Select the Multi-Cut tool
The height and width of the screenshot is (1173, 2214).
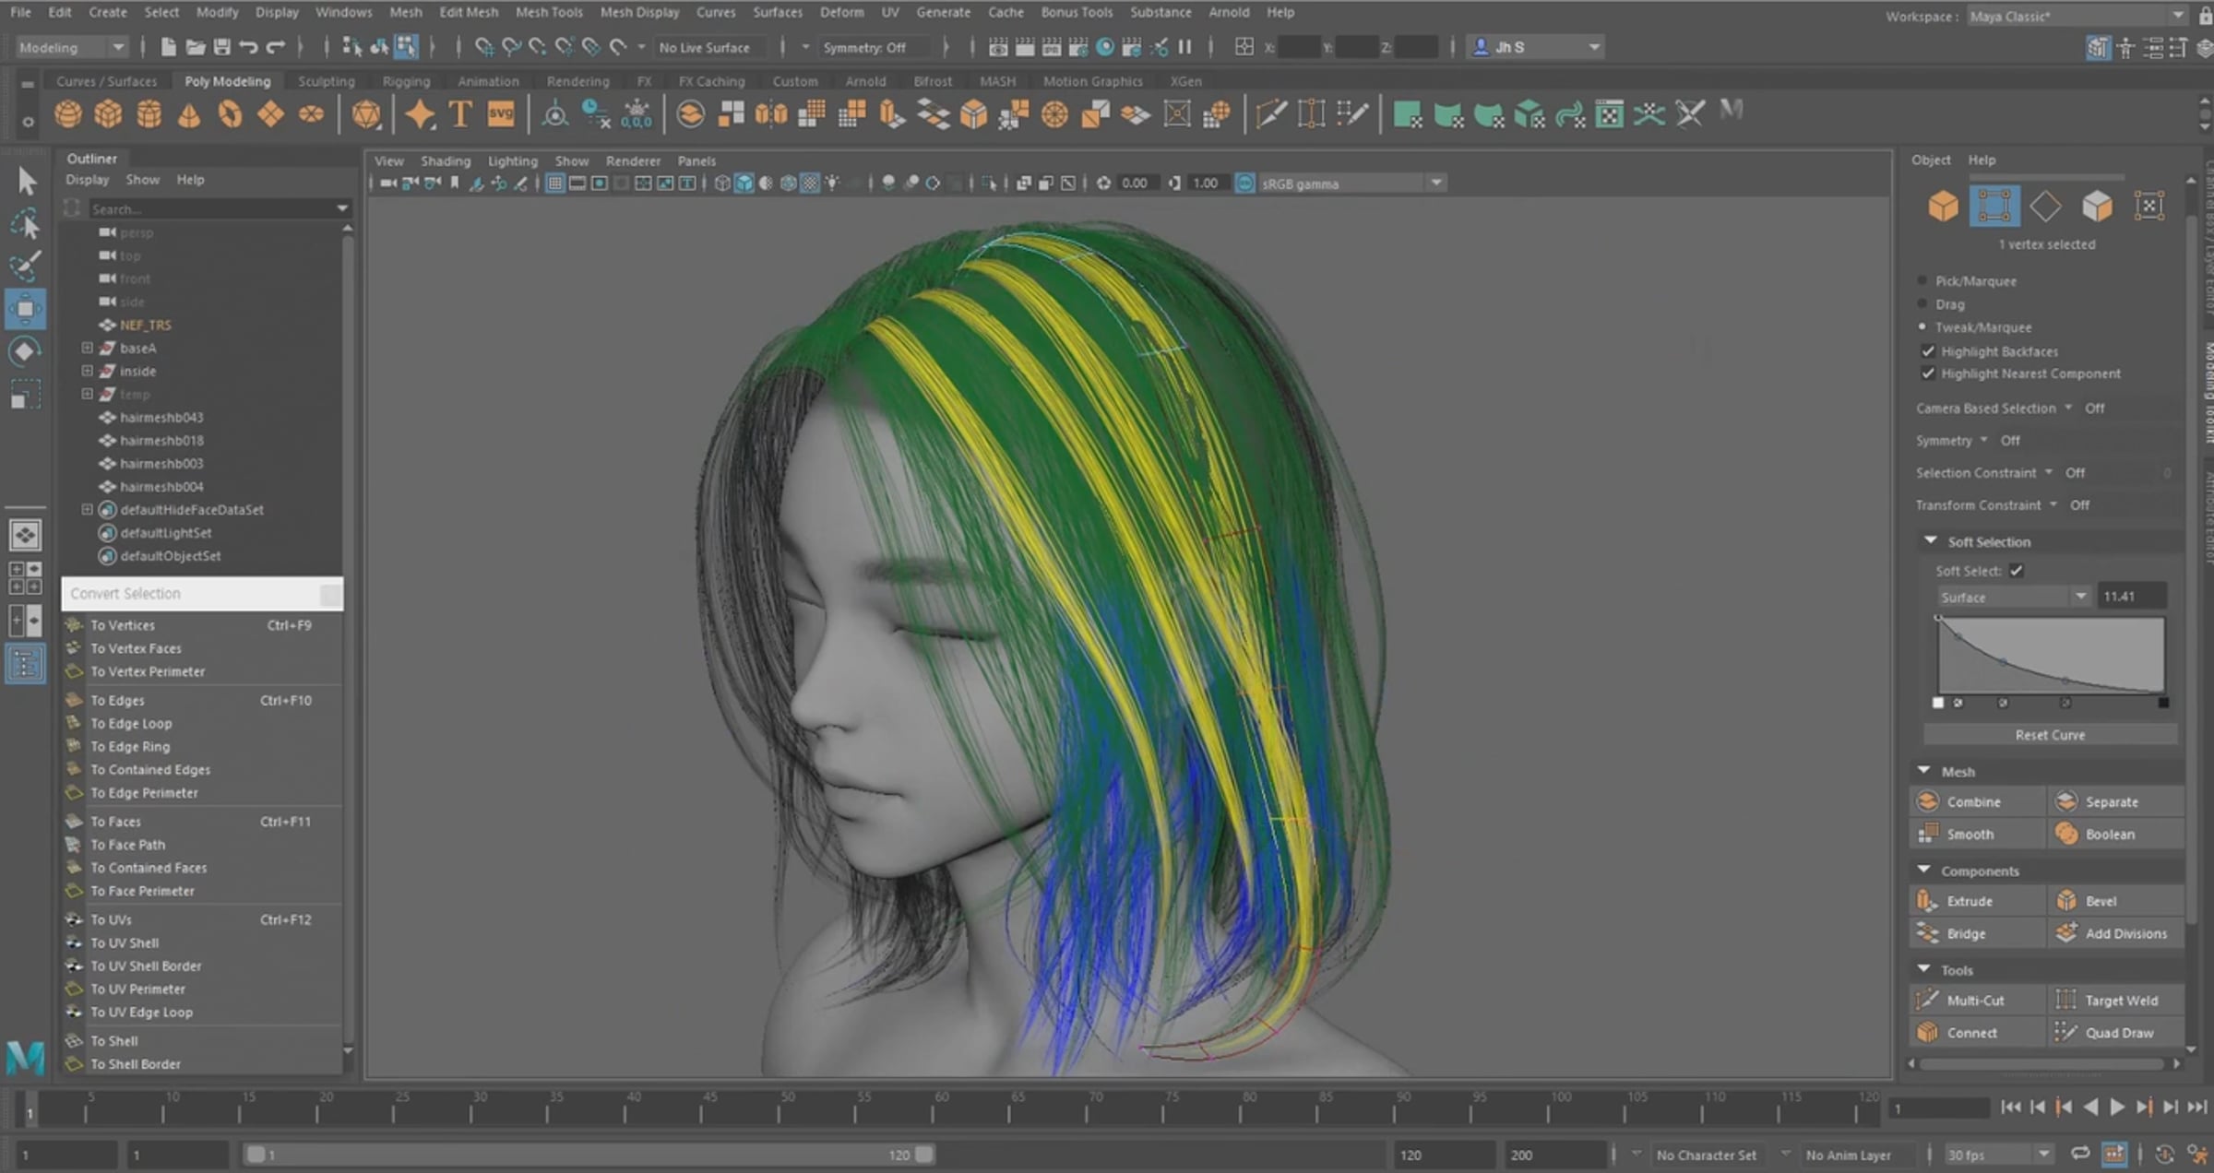coord(1974,1001)
